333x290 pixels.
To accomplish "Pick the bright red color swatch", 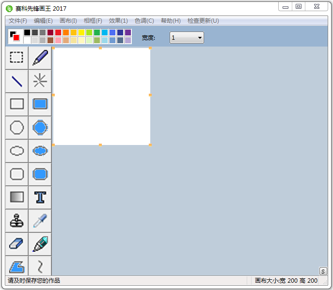I will click(x=58, y=32).
